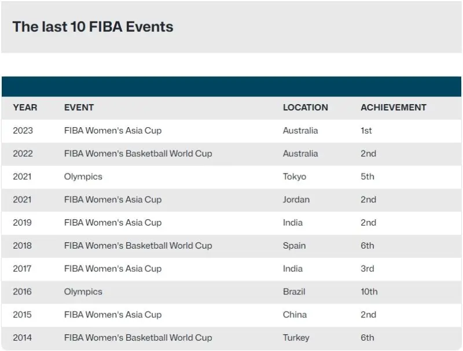The image size is (463, 351).
Task: Click the LOCATION column header
Action: point(305,108)
